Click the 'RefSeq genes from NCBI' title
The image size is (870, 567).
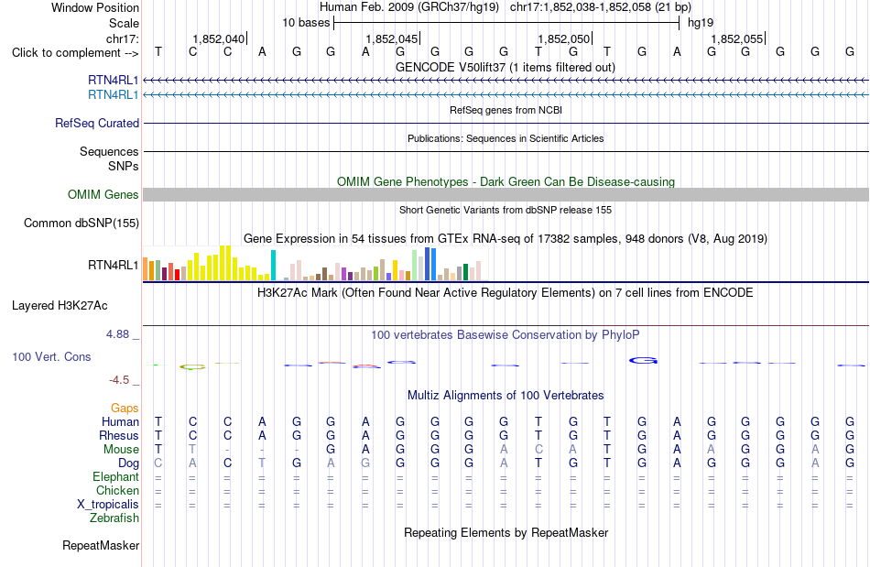(x=506, y=111)
